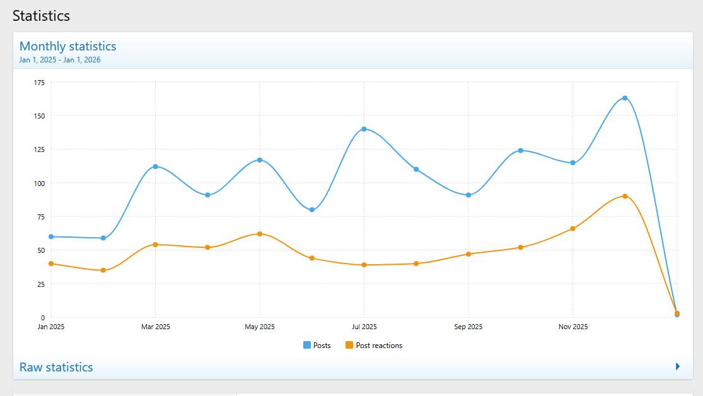Select the Post reactions peak in December 2025
Viewport: 703px width, 396px height.
pos(625,196)
